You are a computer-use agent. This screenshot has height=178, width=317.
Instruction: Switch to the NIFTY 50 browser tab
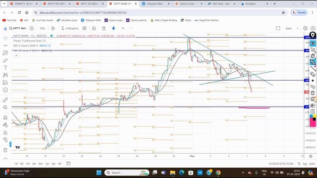point(90,3)
